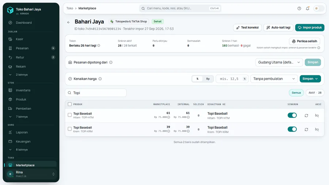The width and height of the screenshot is (329, 185).
Task: Disable sync for Topi Baseball Krem
Action: 292,129
